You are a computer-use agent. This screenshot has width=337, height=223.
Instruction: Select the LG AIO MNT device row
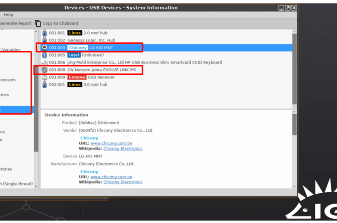(166, 48)
